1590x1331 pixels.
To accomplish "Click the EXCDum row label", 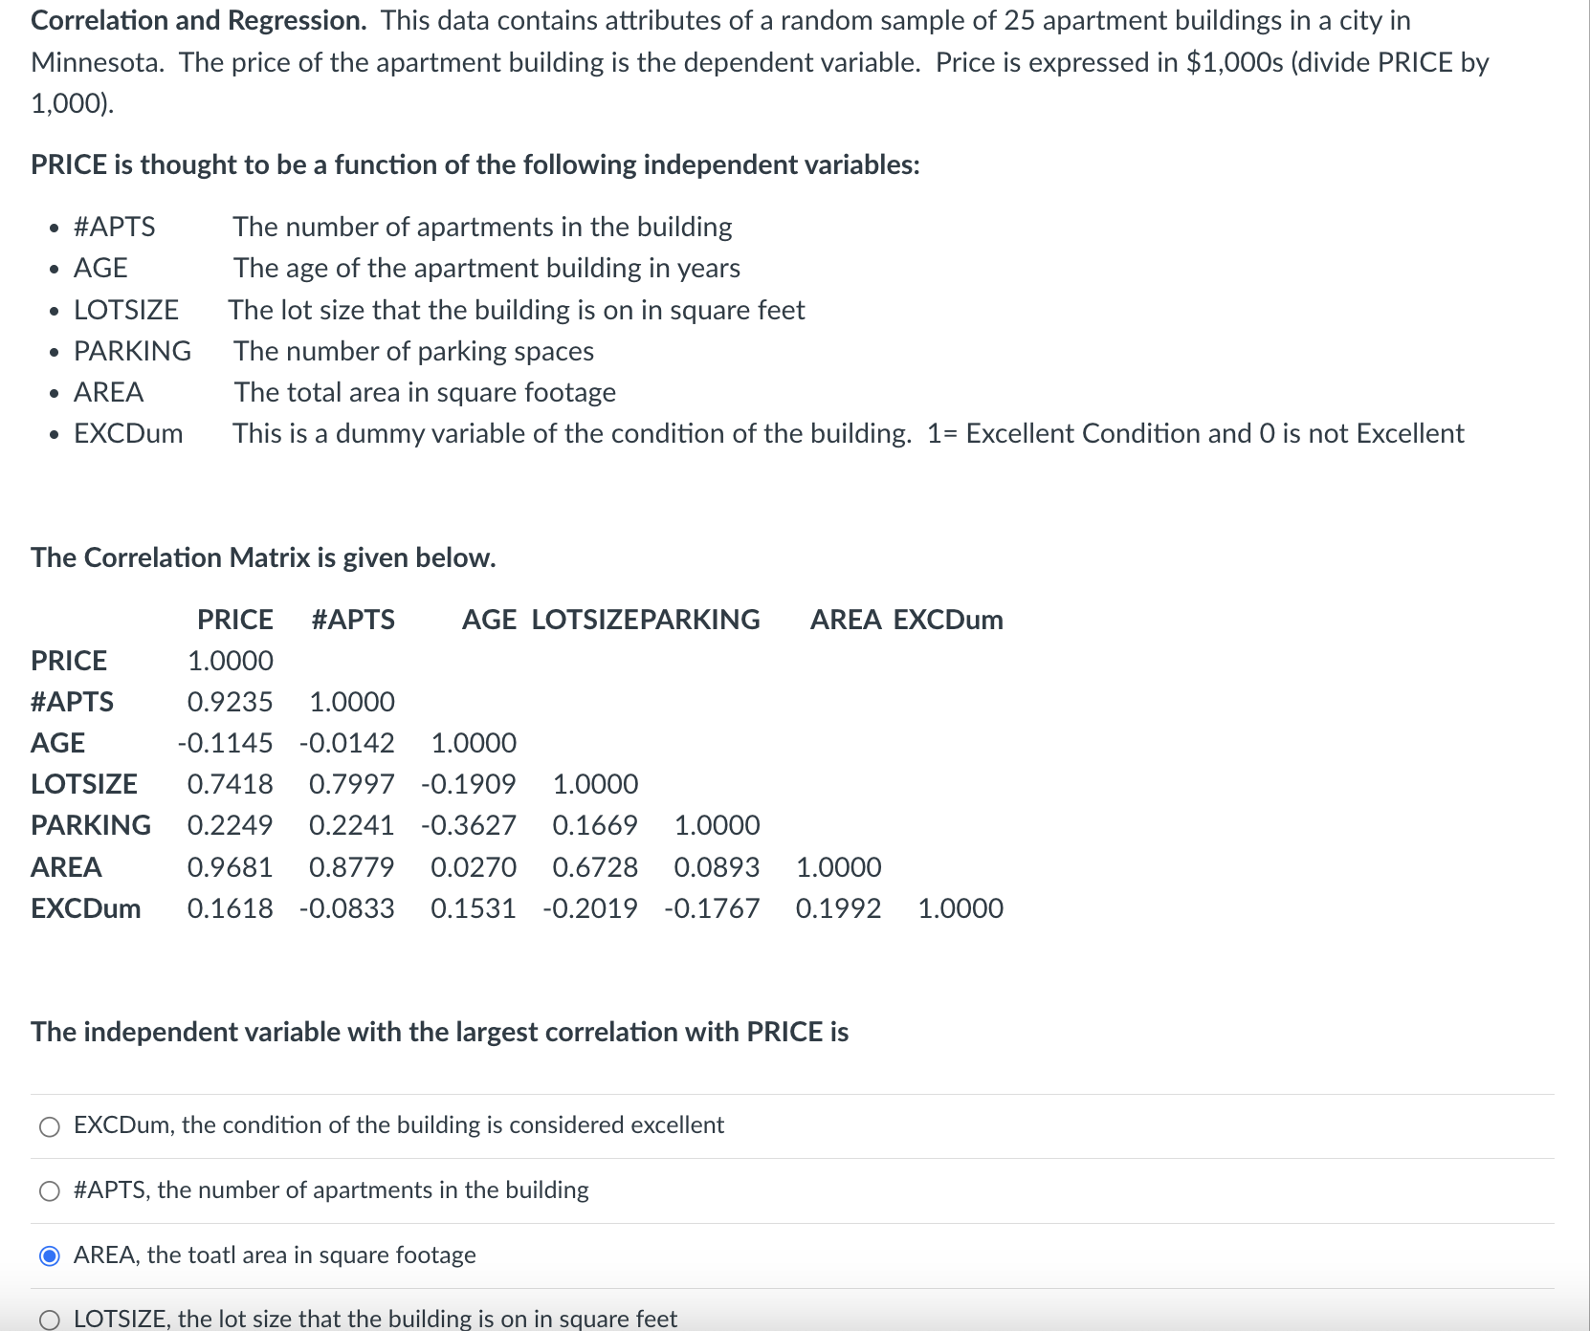I will [x=86, y=908].
